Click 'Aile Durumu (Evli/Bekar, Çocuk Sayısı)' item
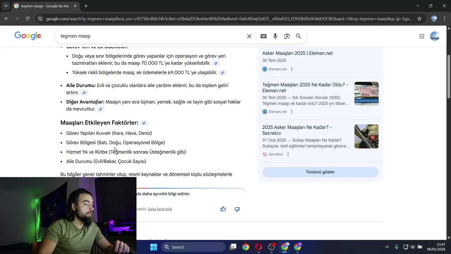 pyautogui.click(x=106, y=162)
